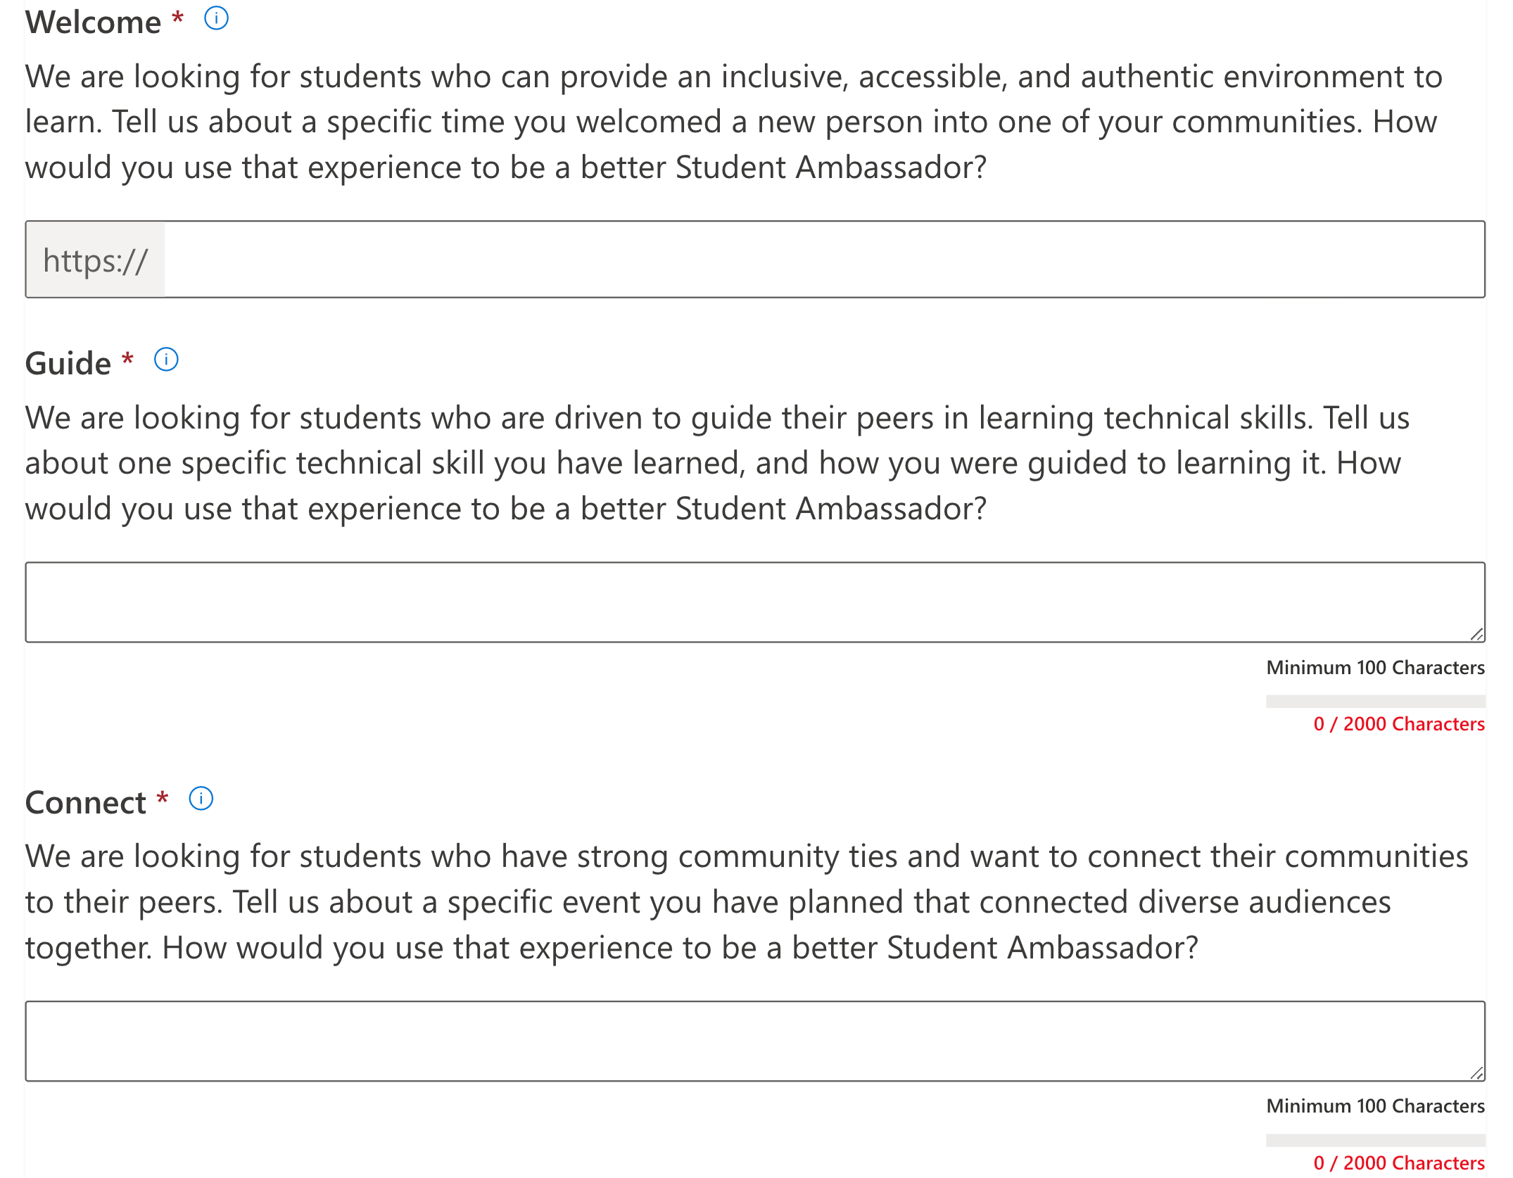The width and height of the screenshot is (1513, 1178).
Task: Click the resize handle of Guide textarea
Action: coord(1476,634)
